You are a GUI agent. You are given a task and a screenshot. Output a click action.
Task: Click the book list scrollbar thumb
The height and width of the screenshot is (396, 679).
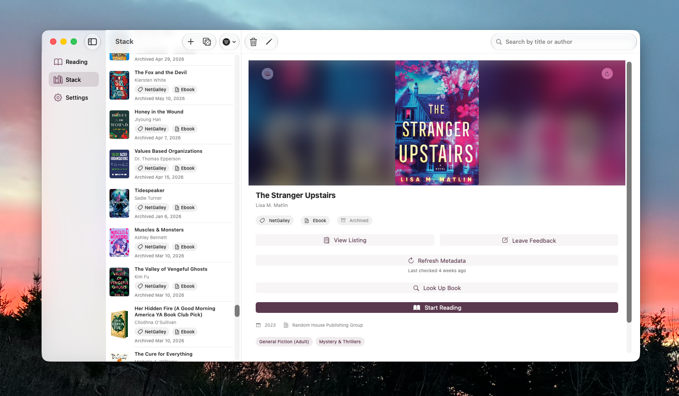[237, 311]
